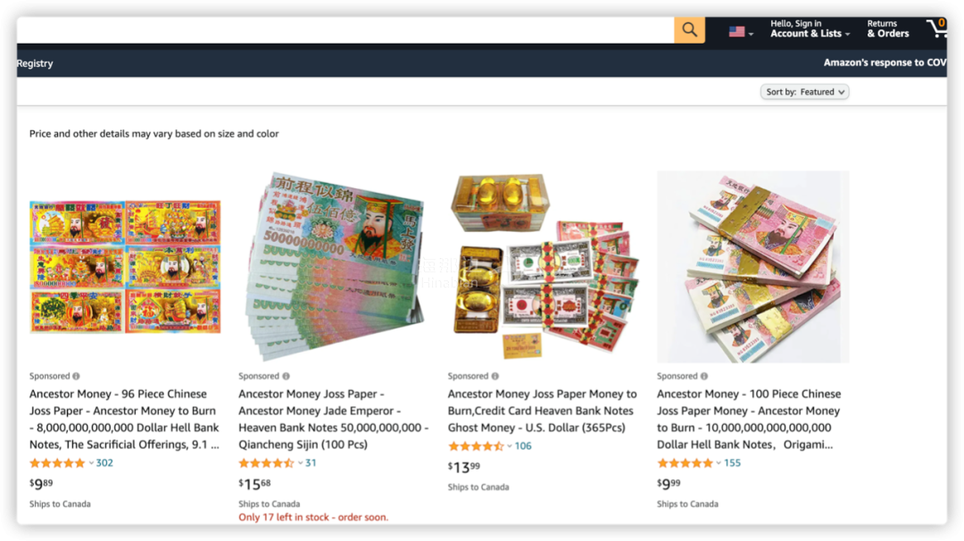Image resolution: width=964 pixels, height=541 pixels.
Task: Click the search input field
Action: [x=345, y=29]
